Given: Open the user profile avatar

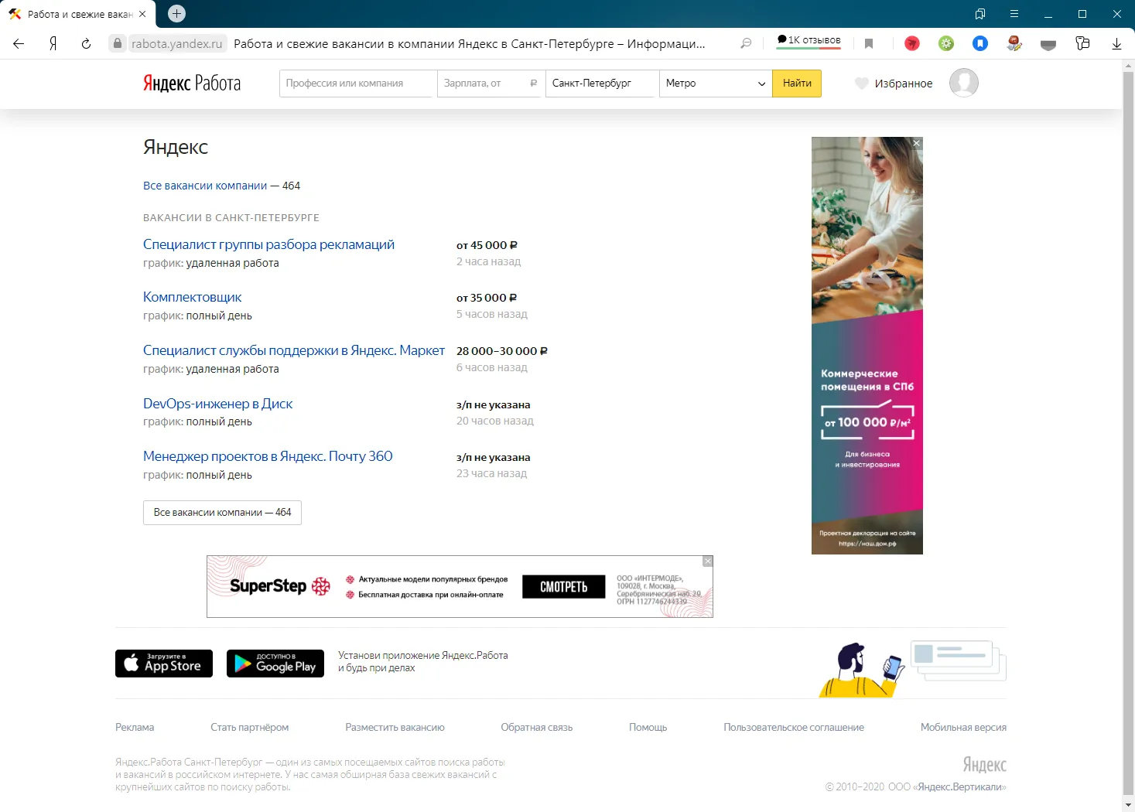Looking at the screenshot, I should point(964,83).
